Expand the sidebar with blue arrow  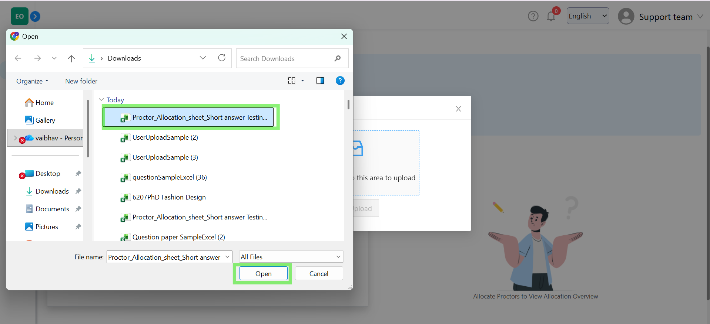pos(35,16)
